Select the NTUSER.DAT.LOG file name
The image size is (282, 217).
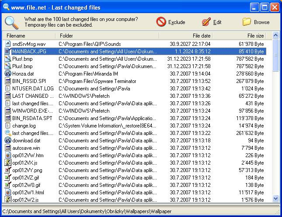click(33, 88)
